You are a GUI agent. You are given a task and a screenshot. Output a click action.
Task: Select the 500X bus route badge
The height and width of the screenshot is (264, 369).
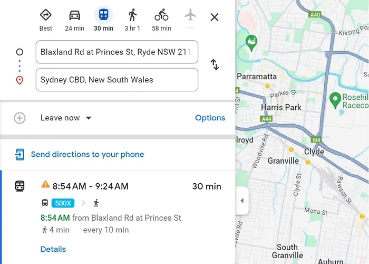pyautogui.click(x=63, y=203)
